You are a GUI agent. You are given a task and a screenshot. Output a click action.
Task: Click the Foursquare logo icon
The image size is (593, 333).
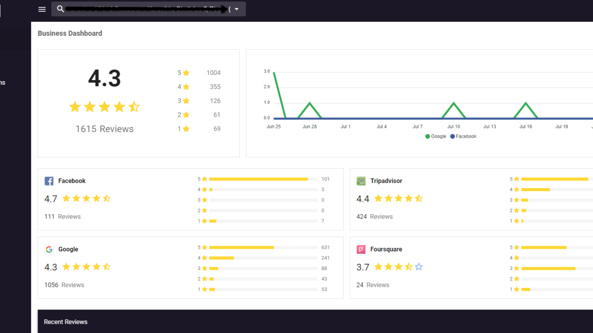point(361,250)
